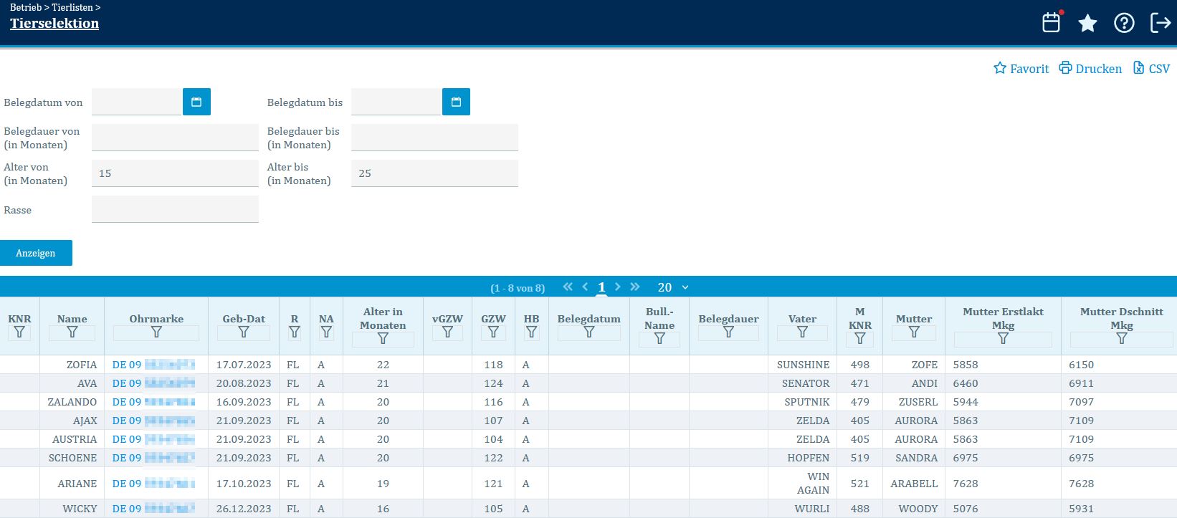The width and height of the screenshot is (1177, 518).
Task: Open the calendar notifications icon in header
Action: click(x=1051, y=23)
